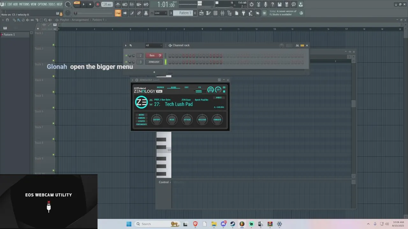The width and height of the screenshot is (408, 229).
Task: Open the Mixer window from the toolbar
Action: click(x=222, y=13)
